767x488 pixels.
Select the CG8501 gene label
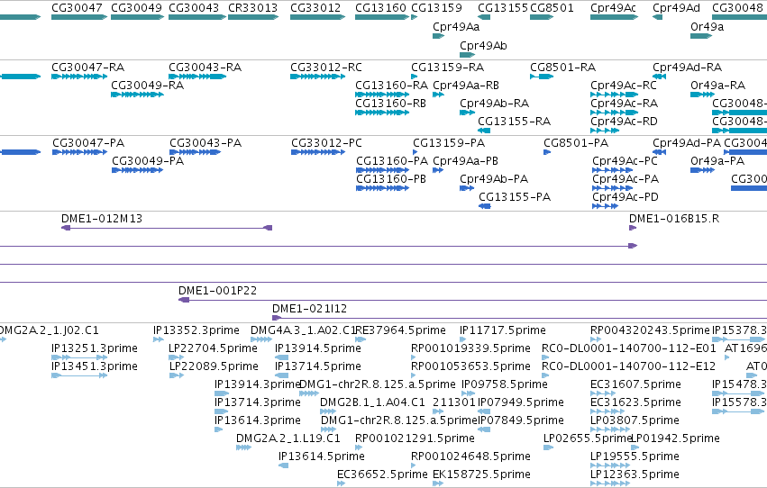click(552, 8)
